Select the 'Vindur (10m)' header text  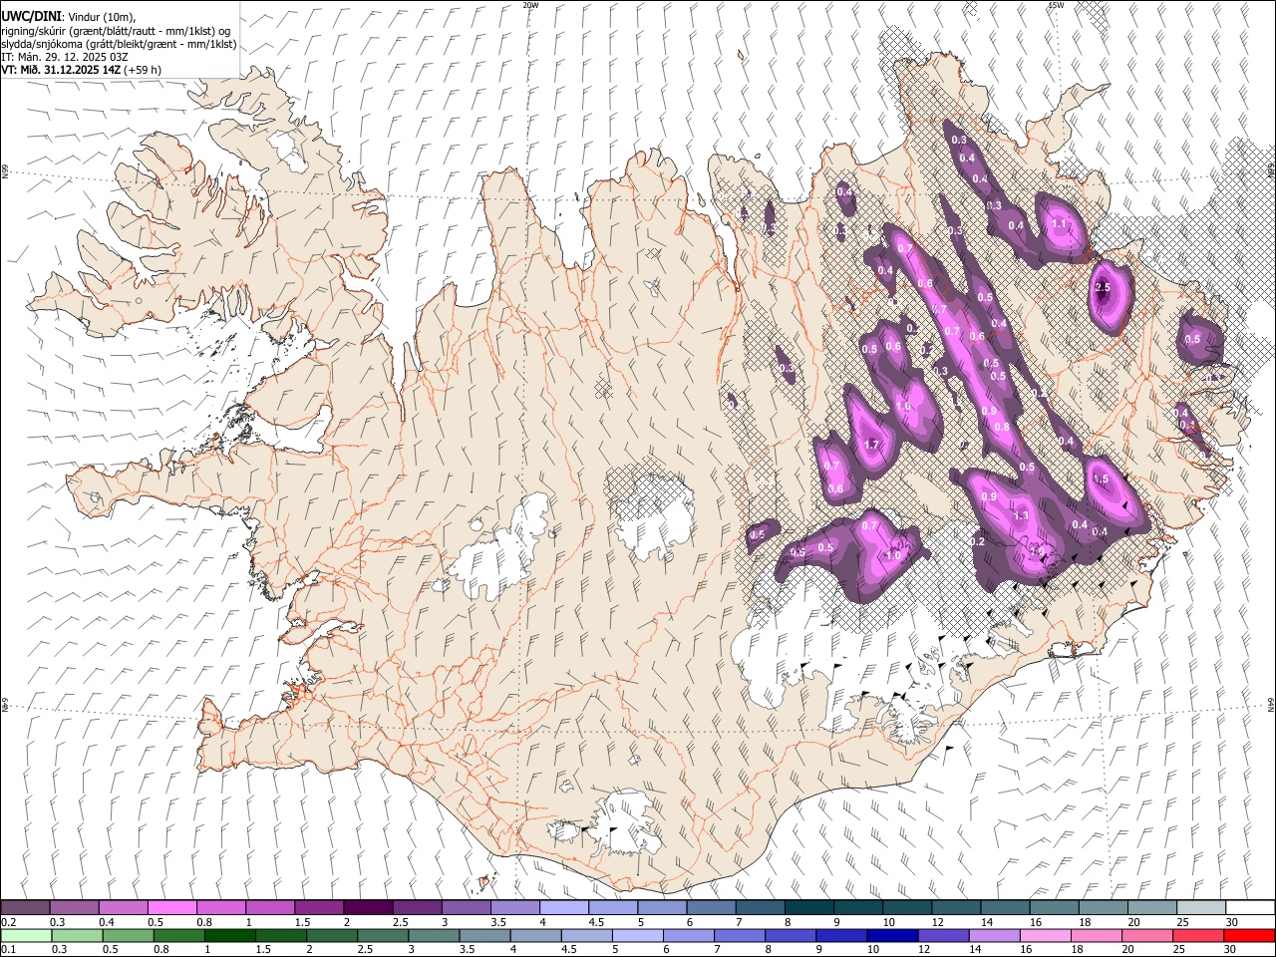point(102,17)
